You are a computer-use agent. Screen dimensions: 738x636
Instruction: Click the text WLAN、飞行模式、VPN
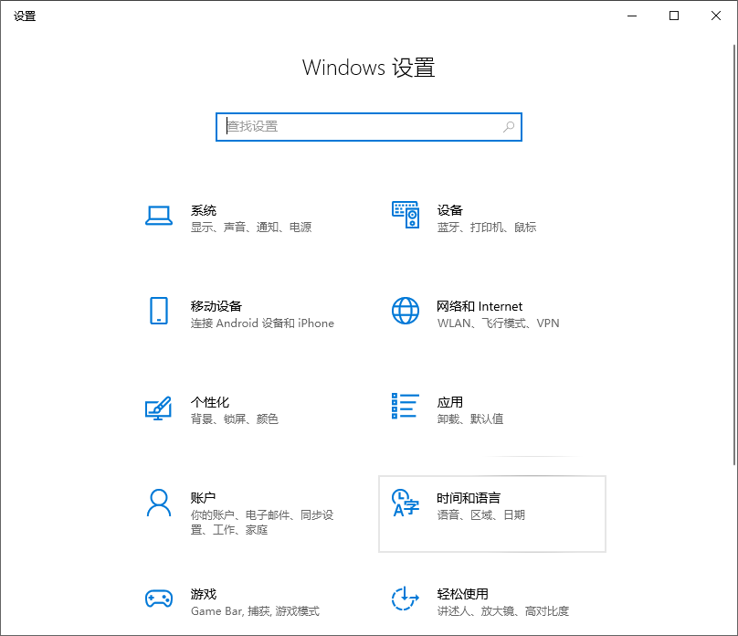(498, 323)
